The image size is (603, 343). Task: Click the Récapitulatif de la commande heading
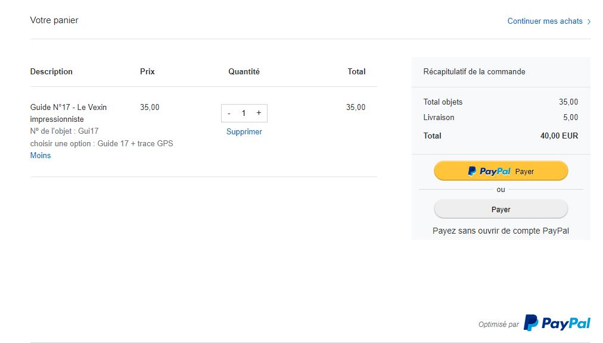click(474, 72)
